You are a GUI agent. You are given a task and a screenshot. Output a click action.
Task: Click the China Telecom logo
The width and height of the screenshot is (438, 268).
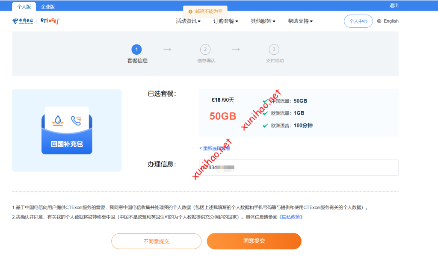pyautogui.click(x=23, y=21)
